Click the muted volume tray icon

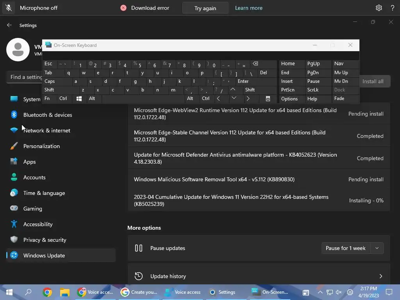click(339, 292)
